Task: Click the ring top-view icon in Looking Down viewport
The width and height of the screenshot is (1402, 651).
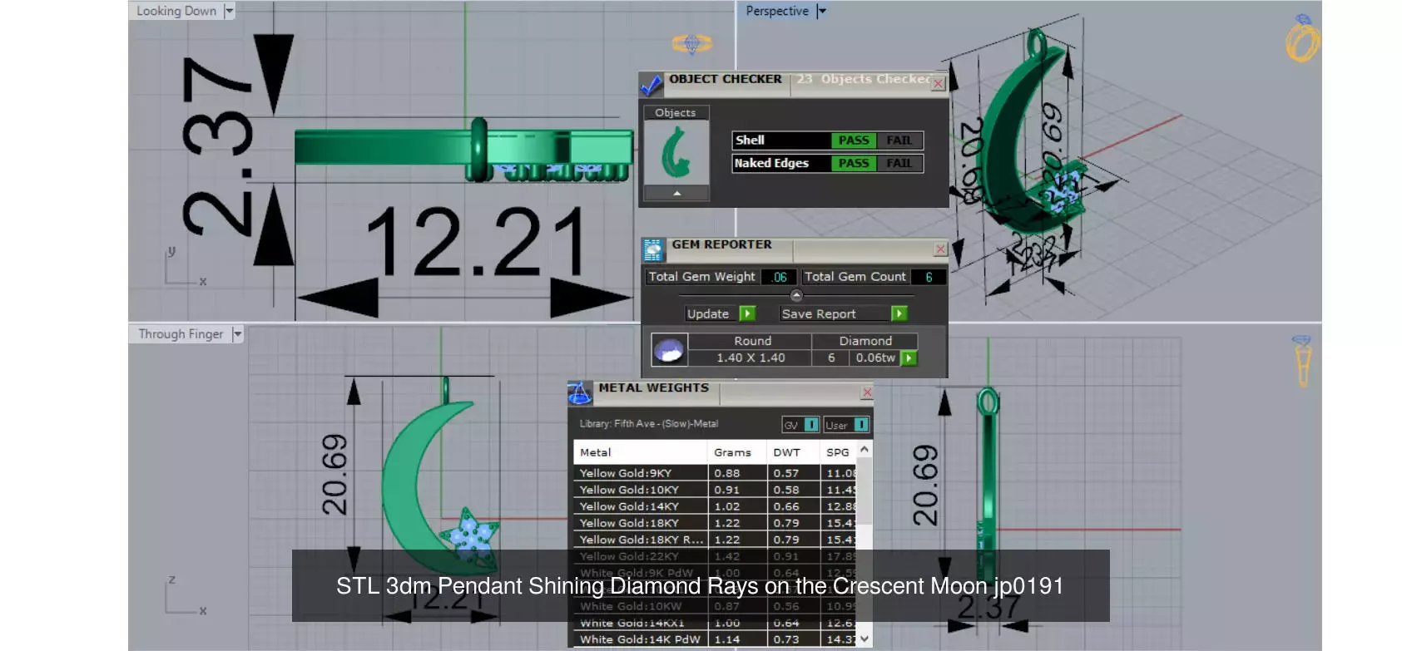Action: (691, 43)
